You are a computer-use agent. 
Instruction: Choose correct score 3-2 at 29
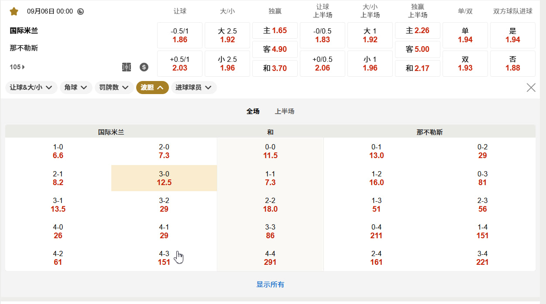[164, 205]
